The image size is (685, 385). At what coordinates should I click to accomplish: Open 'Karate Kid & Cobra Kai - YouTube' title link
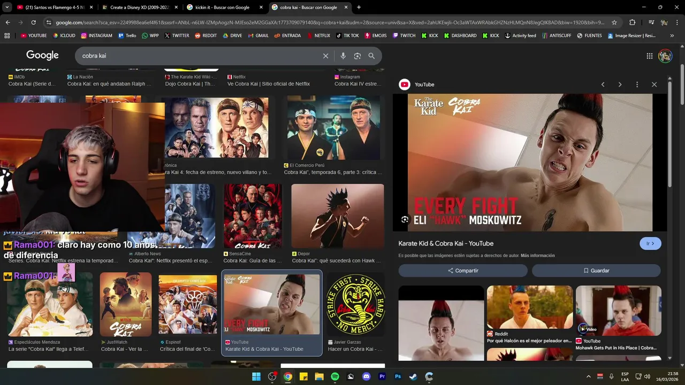(x=446, y=243)
